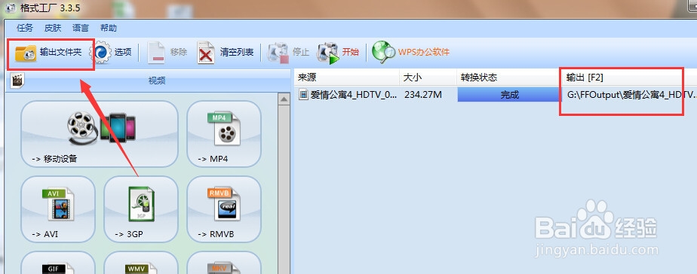Viewport: 697px width, 274px height.
Task: Click the 来源 column header
Action: 347,78
